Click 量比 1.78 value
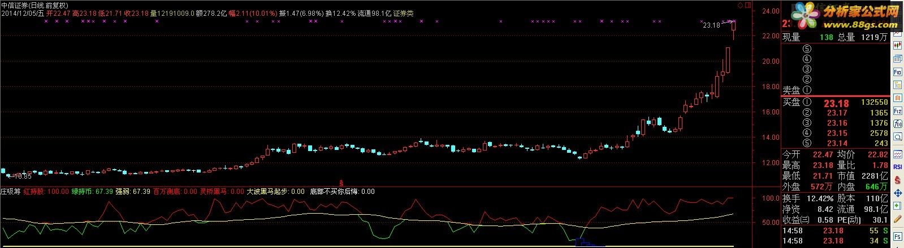The width and height of the screenshot is (904, 248). pos(880,165)
